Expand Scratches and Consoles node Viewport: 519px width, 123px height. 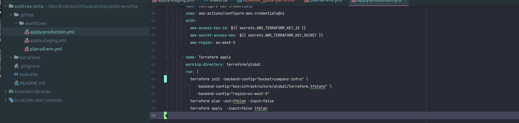pyautogui.click(x=6, y=100)
